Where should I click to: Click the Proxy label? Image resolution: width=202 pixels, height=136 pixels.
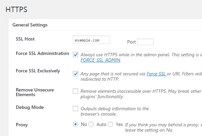pos(22,125)
